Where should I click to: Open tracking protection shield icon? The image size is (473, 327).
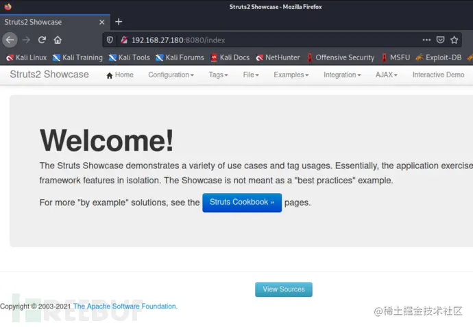pyautogui.click(x=110, y=40)
